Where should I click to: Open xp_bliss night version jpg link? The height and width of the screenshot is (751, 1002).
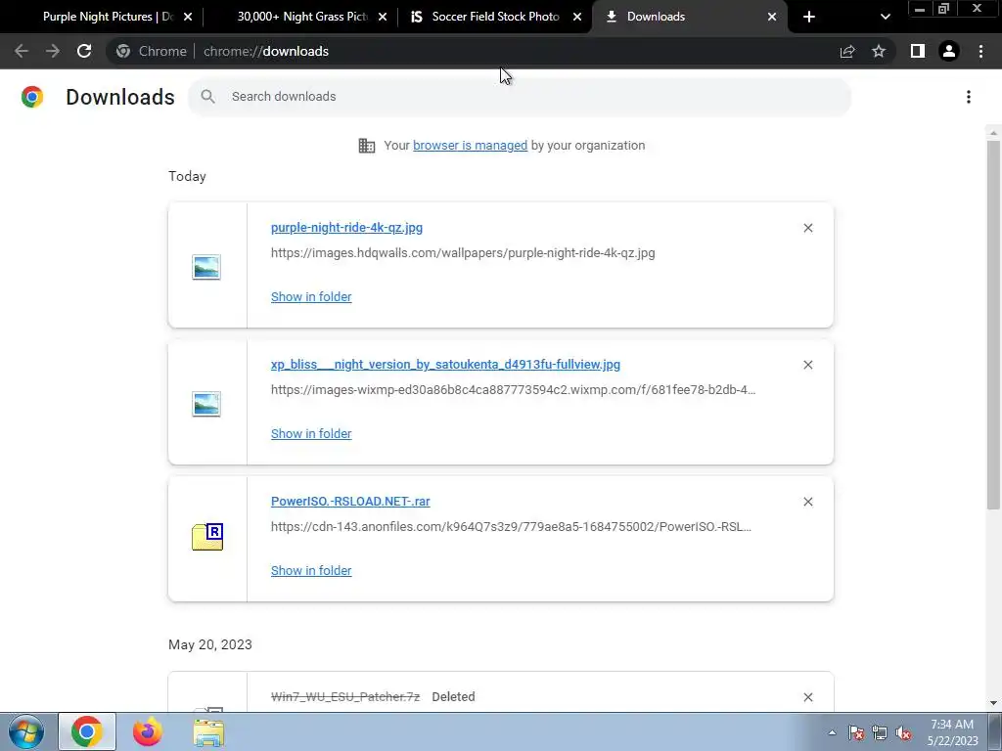(445, 364)
